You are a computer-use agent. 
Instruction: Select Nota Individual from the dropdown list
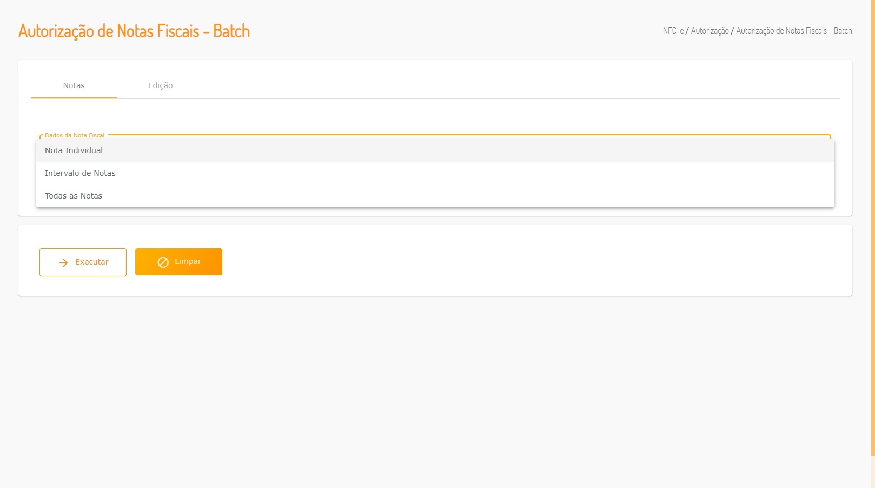pos(74,150)
